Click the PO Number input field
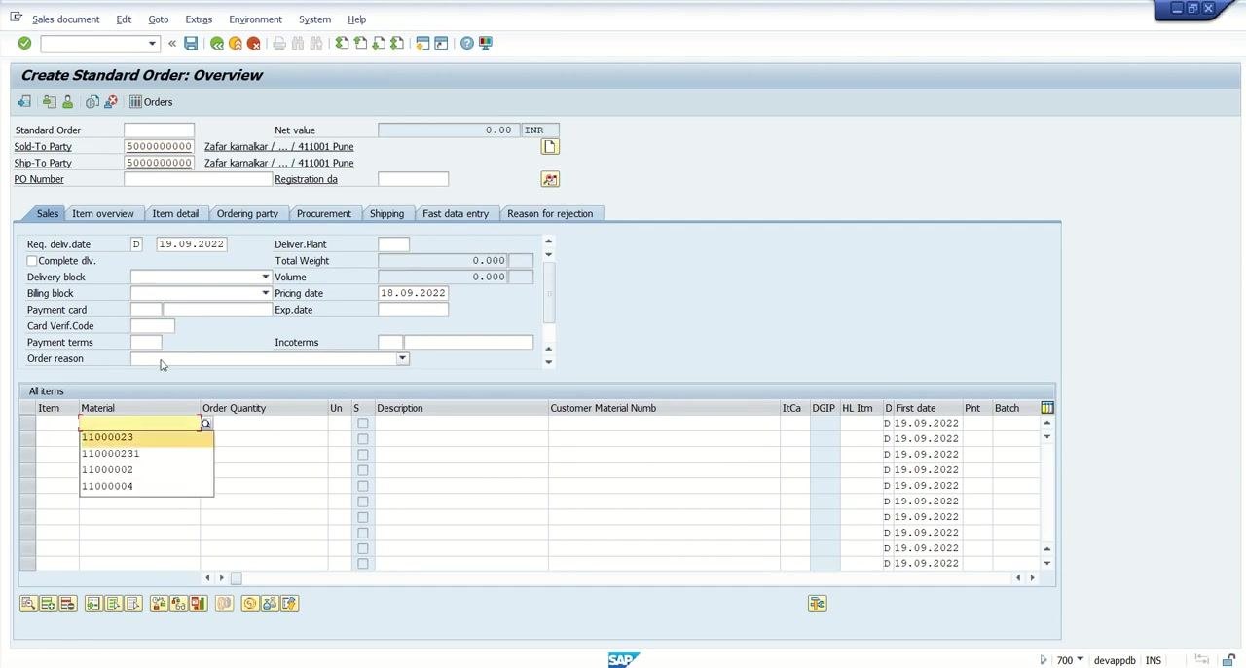 198,179
